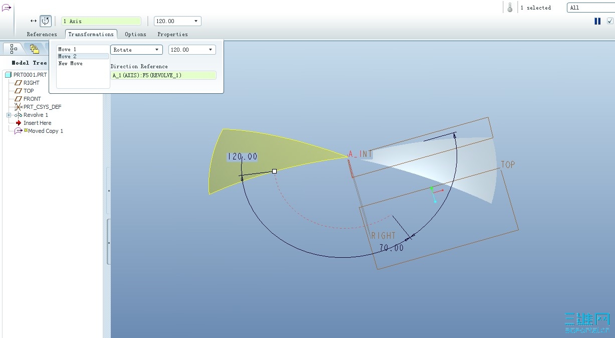Click the TOP datum plane icon in tree
The height and width of the screenshot is (338, 615).
[x=19, y=91]
